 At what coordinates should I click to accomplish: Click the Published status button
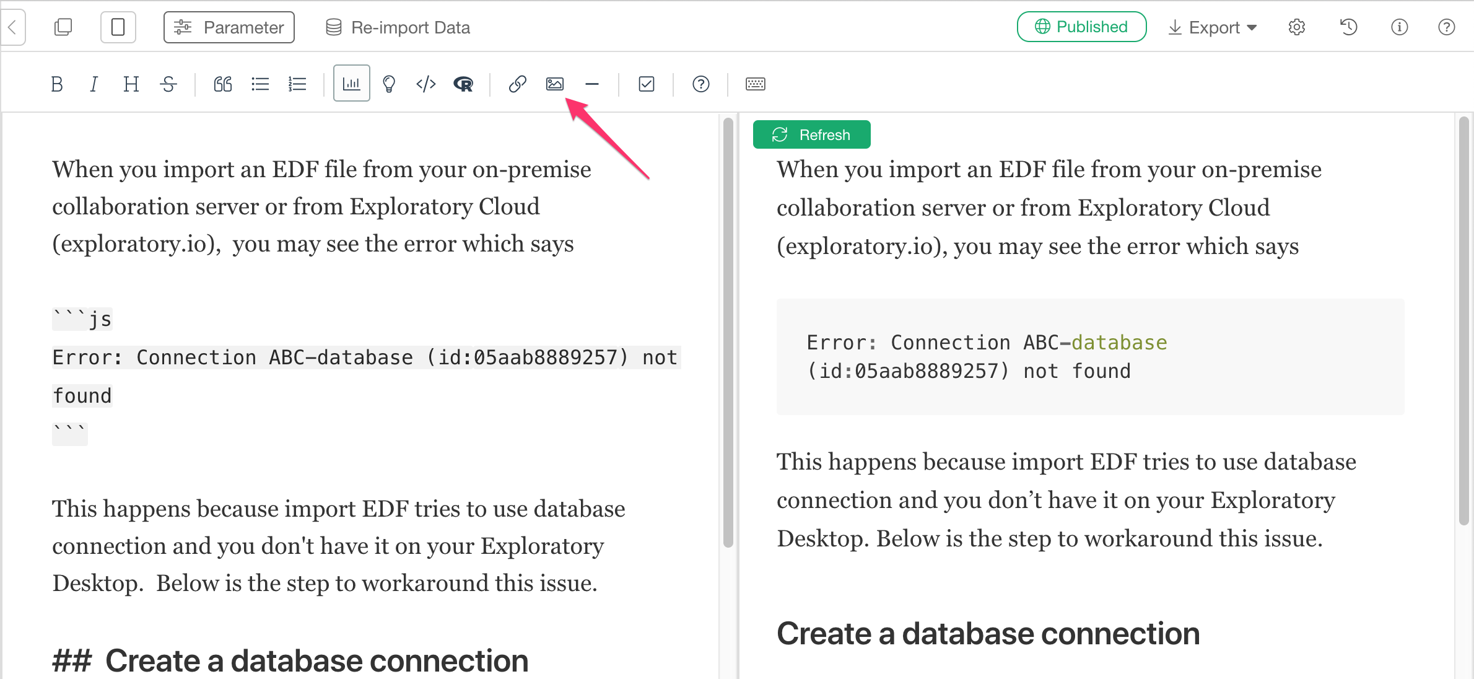click(x=1081, y=27)
